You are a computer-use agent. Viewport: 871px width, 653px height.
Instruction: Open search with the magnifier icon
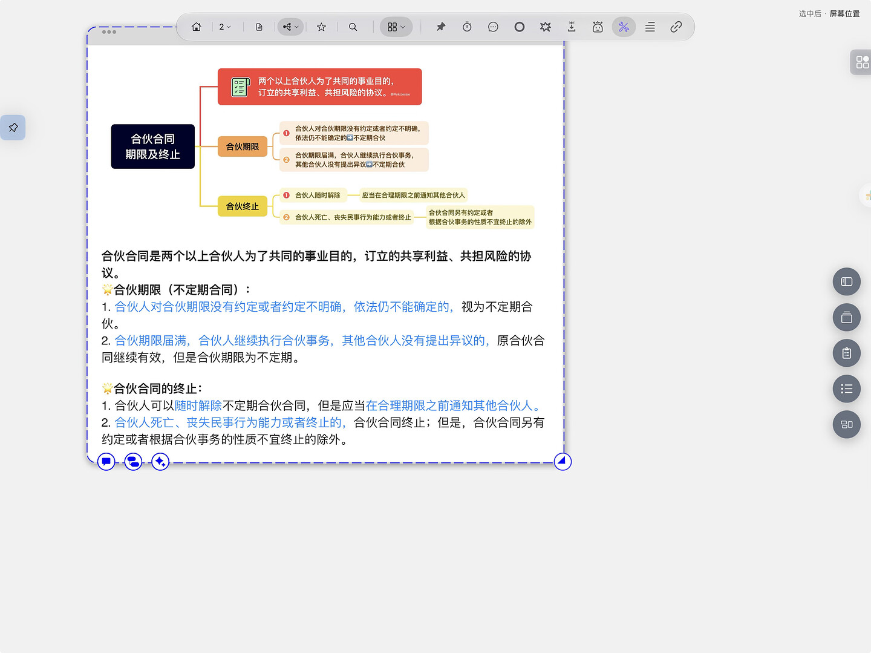click(x=353, y=27)
